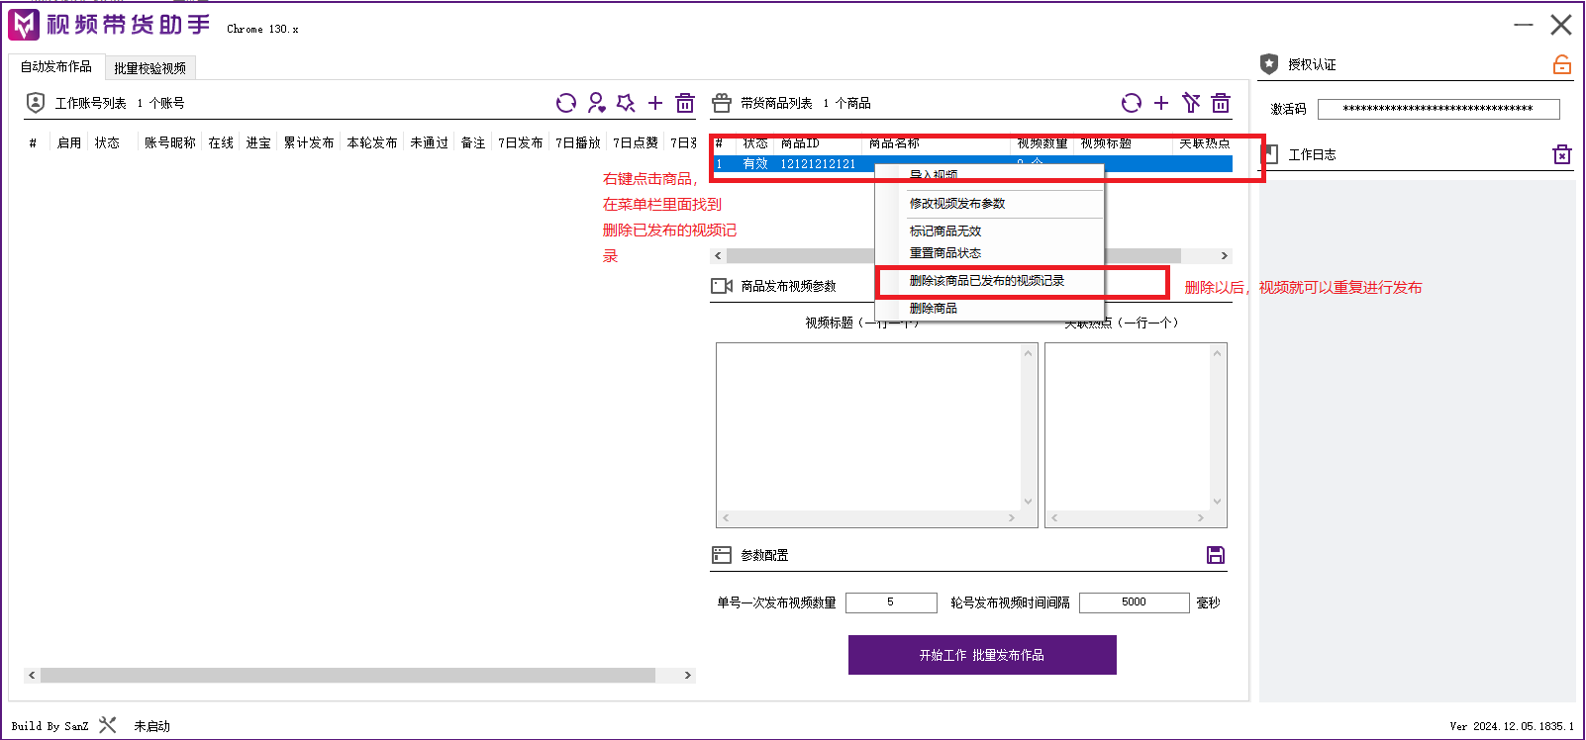
Task: Click the 激活码 activation code field
Action: [1437, 109]
